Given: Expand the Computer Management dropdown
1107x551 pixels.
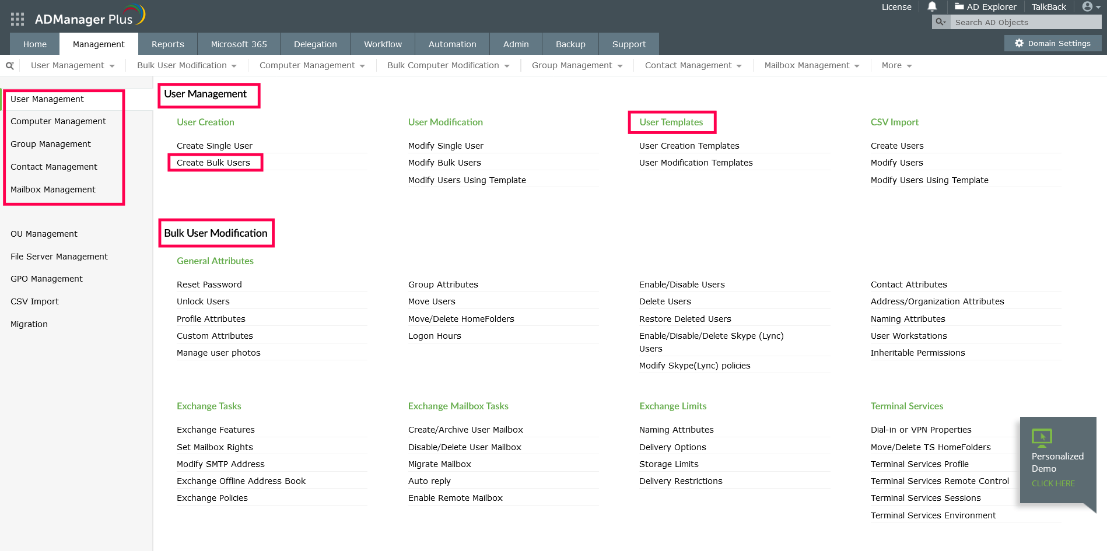Looking at the screenshot, I should point(312,65).
